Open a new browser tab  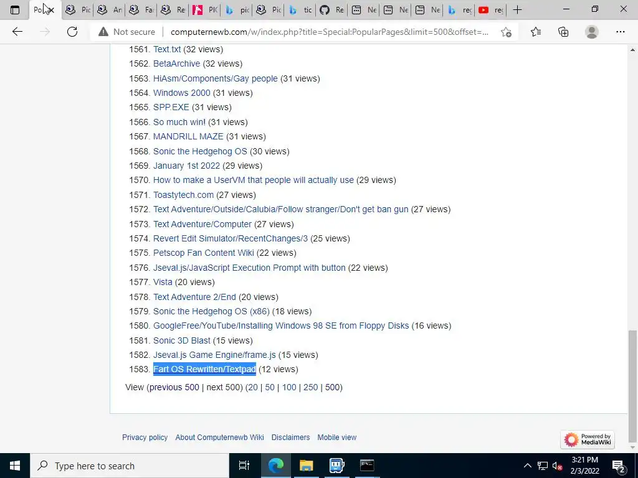point(518,10)
